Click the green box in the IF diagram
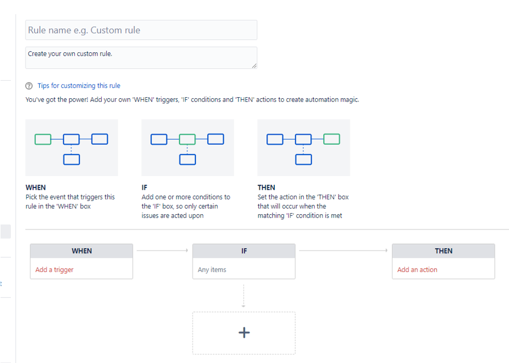This screenshot has width=509, height=363. click(187, 139)
